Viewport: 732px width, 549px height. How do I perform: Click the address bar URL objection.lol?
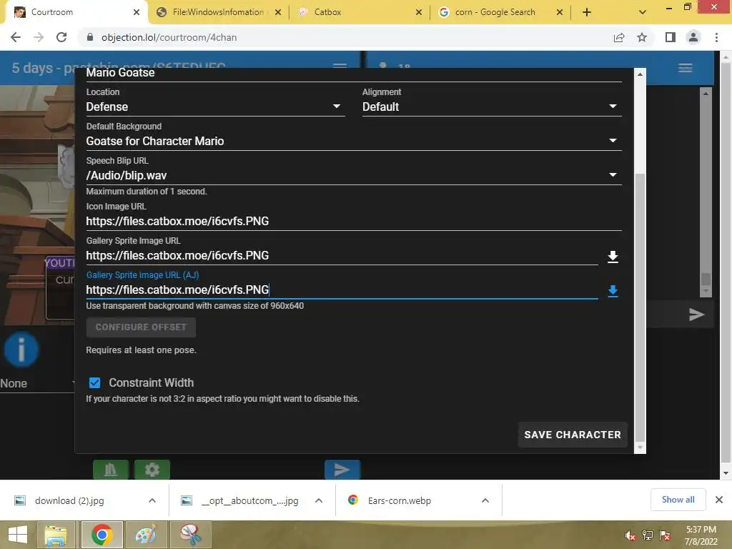point(169,37)
